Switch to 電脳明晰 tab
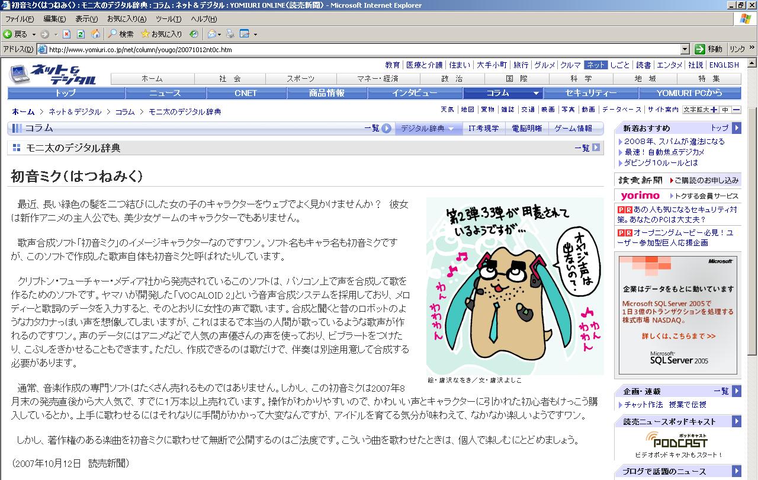The image size is (758, 480). click(x=527, y=128)
